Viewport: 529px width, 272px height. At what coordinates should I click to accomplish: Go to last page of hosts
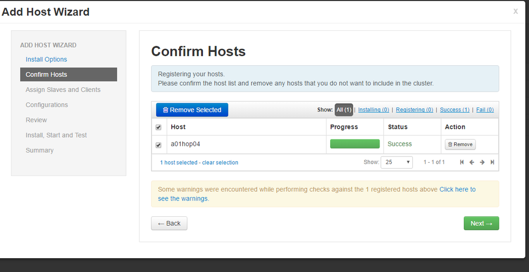coord(492,162)
